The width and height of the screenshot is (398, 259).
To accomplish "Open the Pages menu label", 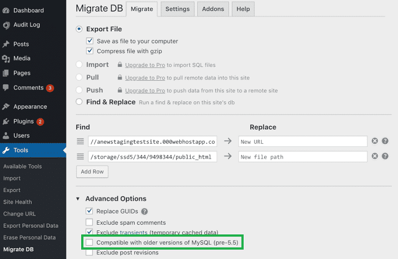I will tap(22, 73).
